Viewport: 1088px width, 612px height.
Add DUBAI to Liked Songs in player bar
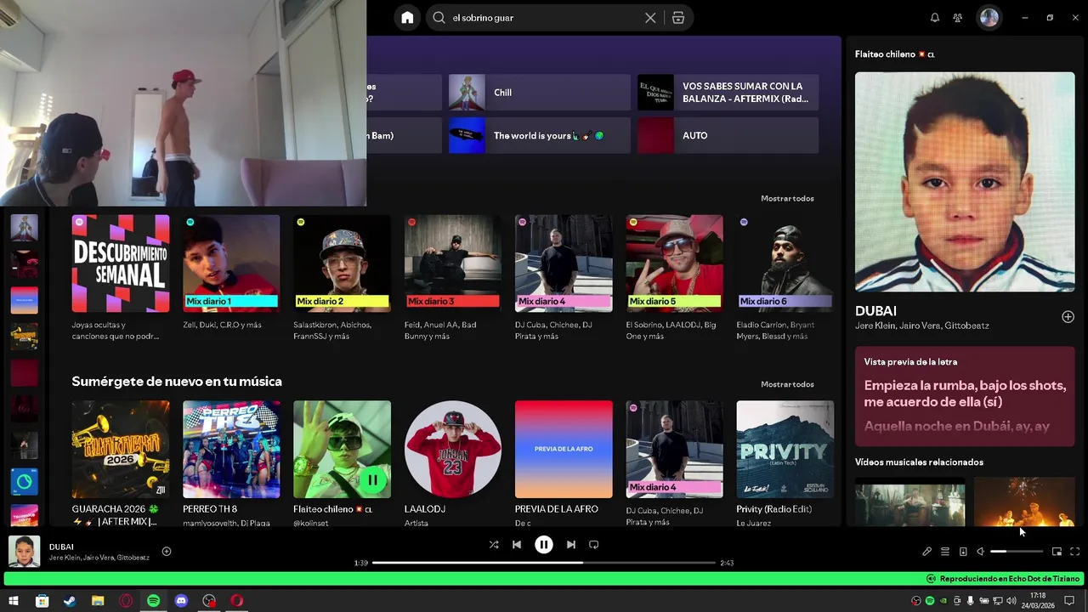pos(167,552)
